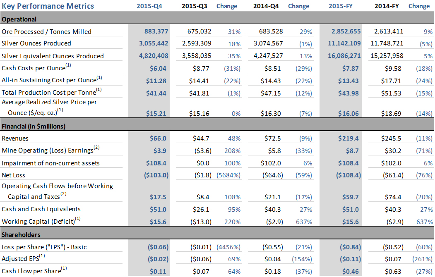Click the 675,032 value in 2015-Q3
Viewport: 435px width, 277px height.
pos(199,31)
